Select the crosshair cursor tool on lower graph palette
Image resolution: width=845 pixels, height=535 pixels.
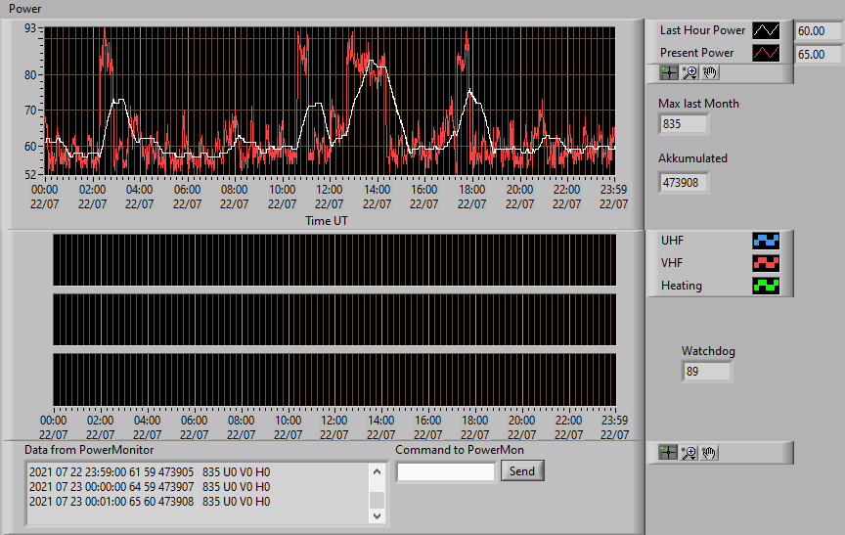pos(668,453)
